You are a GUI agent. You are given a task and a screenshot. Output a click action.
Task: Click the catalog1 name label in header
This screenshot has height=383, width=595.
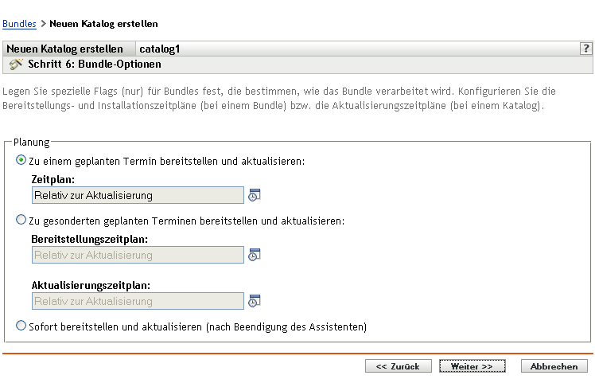pyautogui.click(x=159, y=49)
